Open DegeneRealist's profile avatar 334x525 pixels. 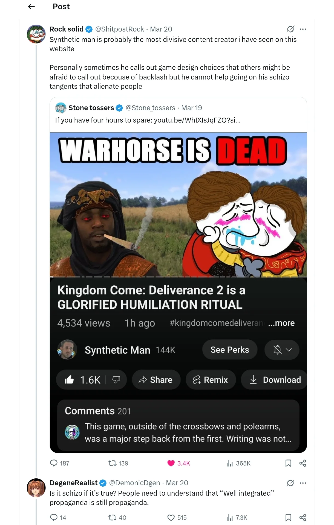click(x=36, y=488)
